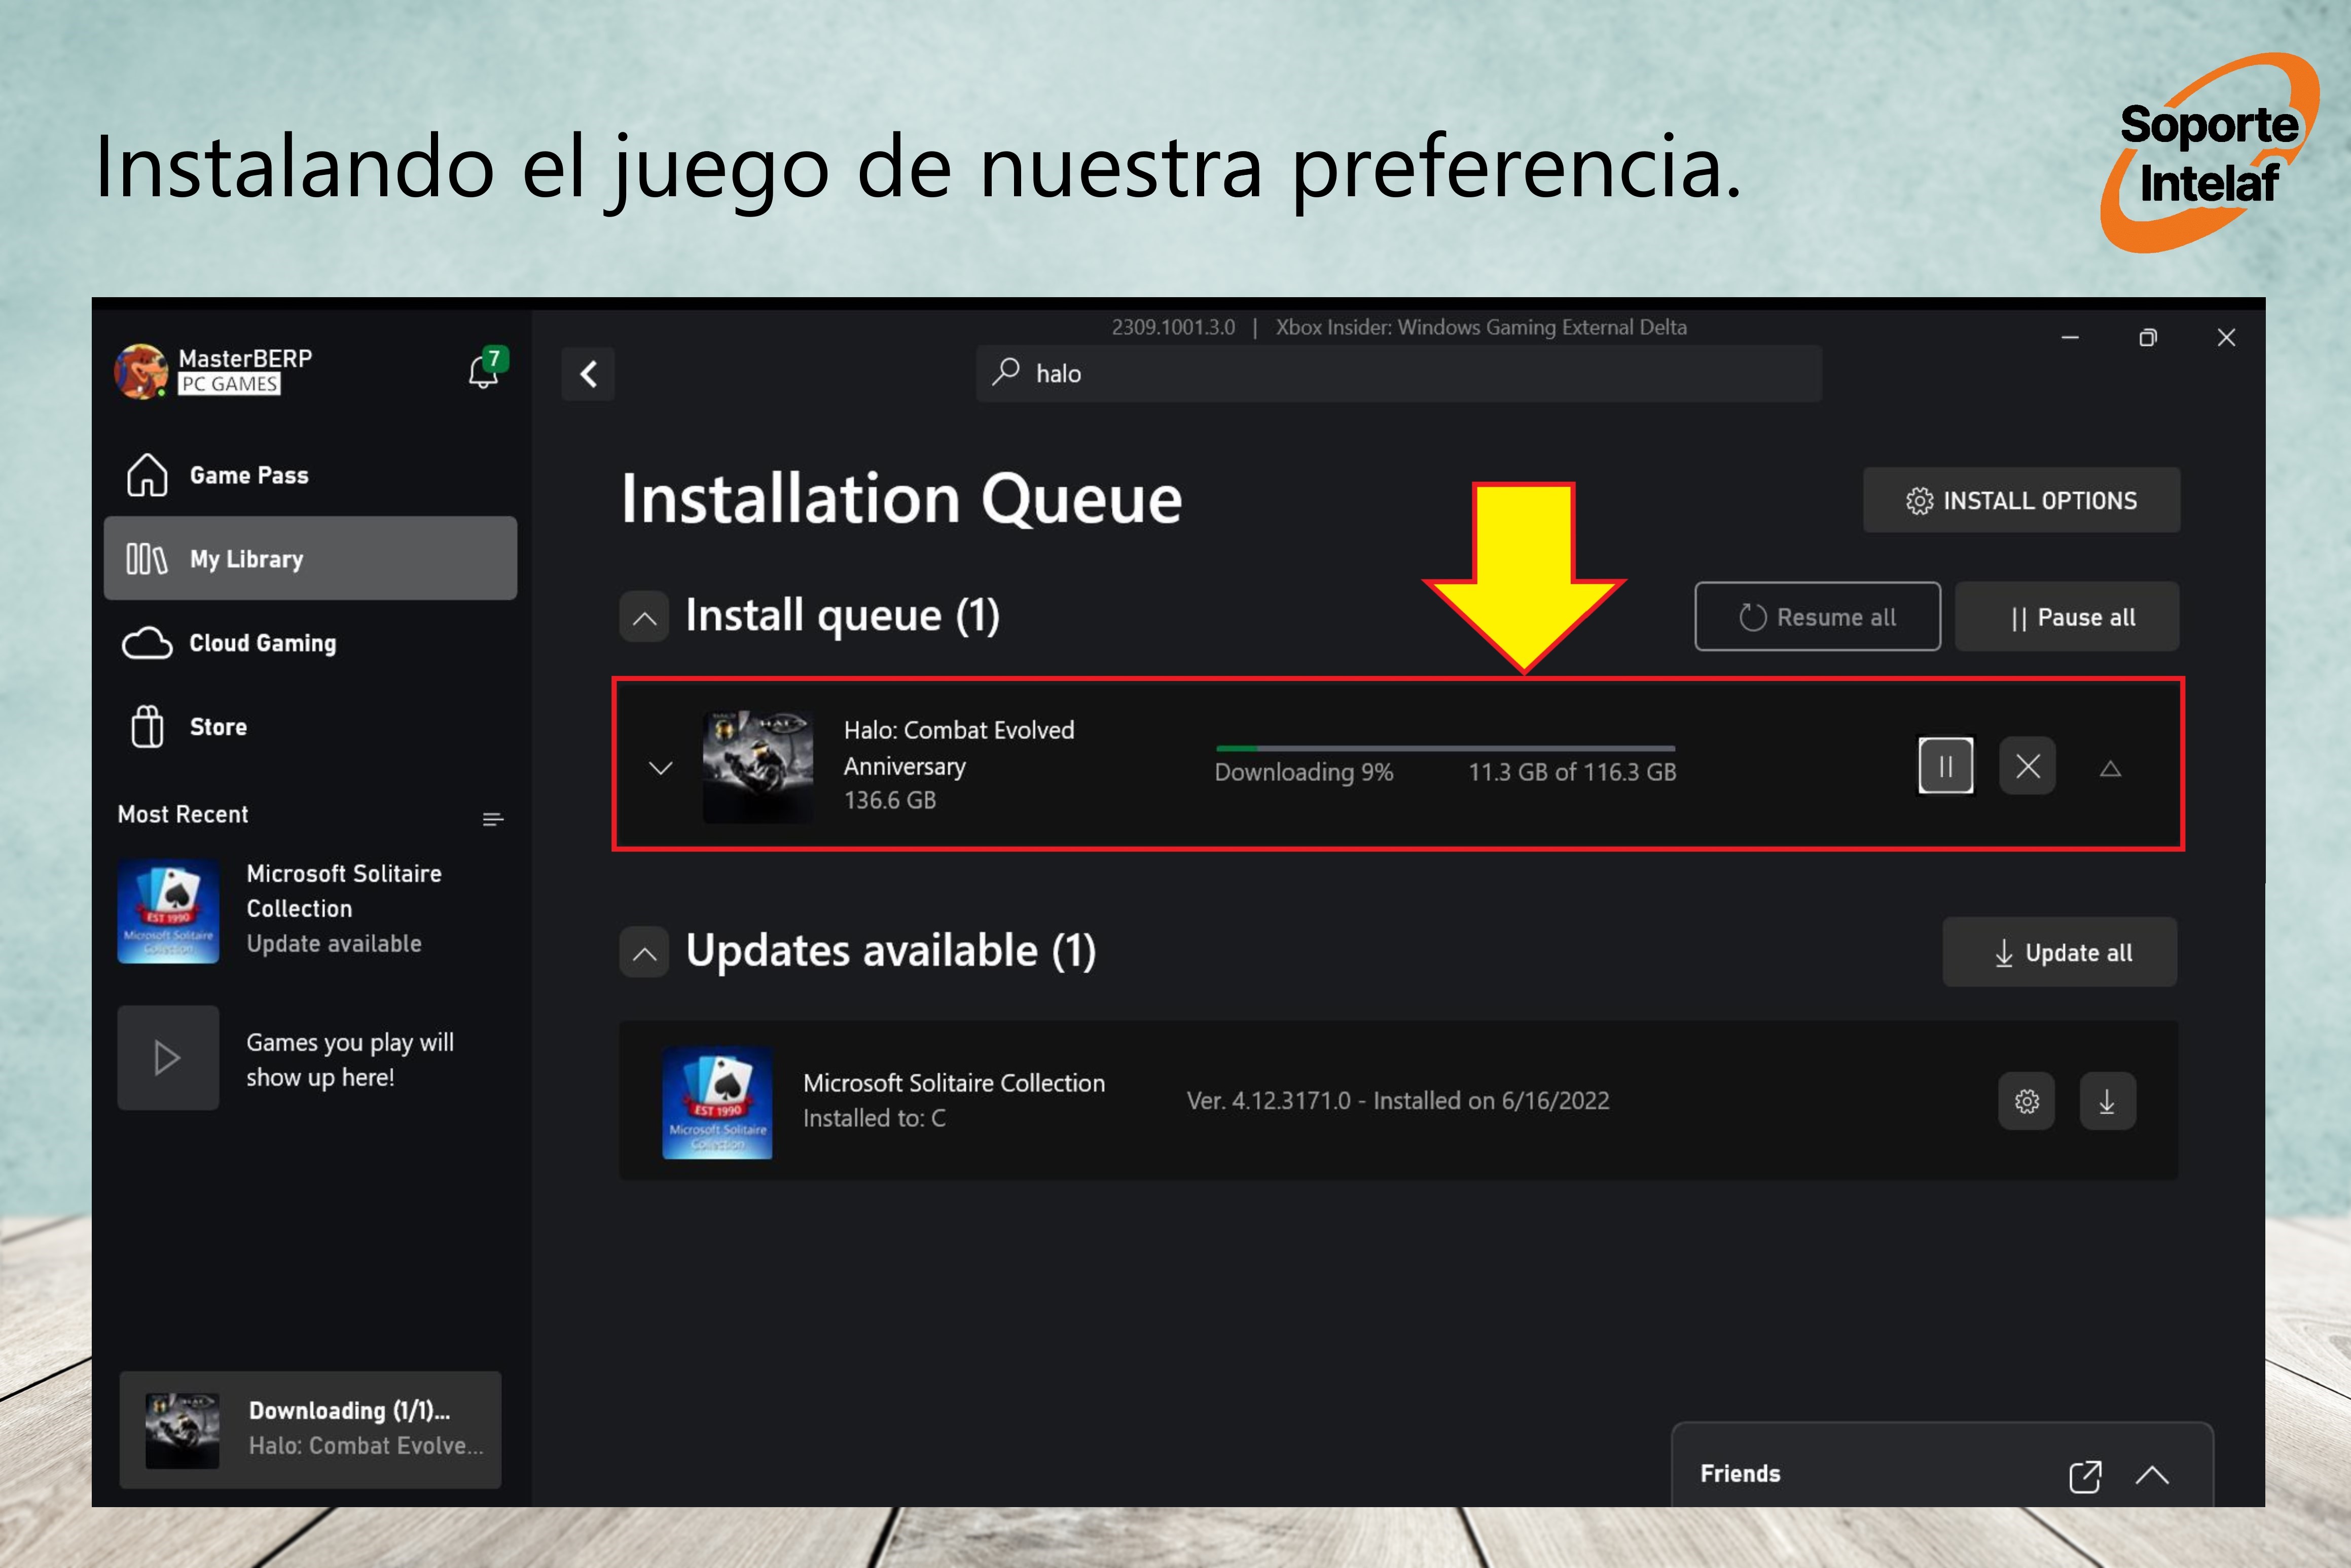Collapse the Updates available section
2351x1568 pixels.
(645, 952)
